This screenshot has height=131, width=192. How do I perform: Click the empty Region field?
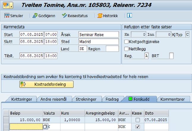coord(112,49)
